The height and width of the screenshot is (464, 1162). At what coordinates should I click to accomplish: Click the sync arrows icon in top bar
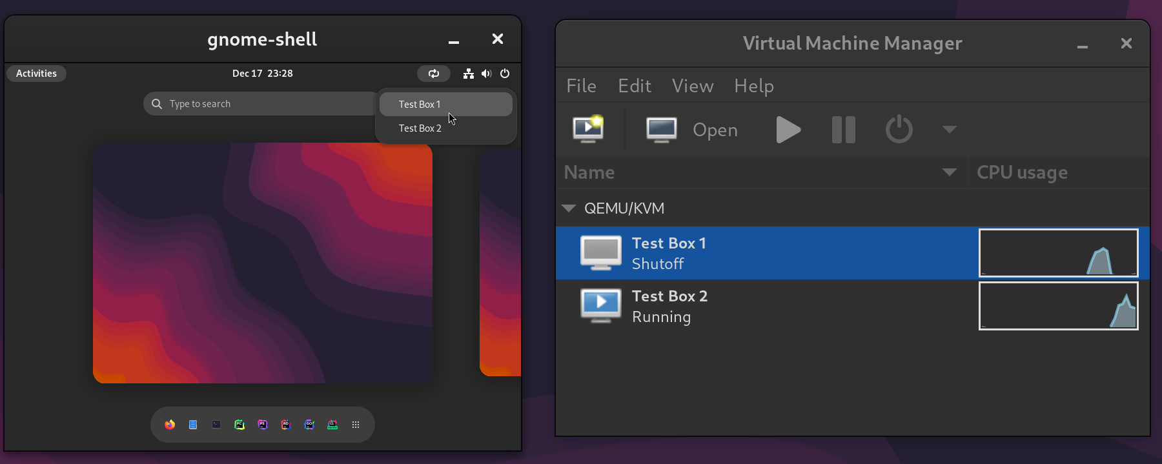[x=433, y=74]
